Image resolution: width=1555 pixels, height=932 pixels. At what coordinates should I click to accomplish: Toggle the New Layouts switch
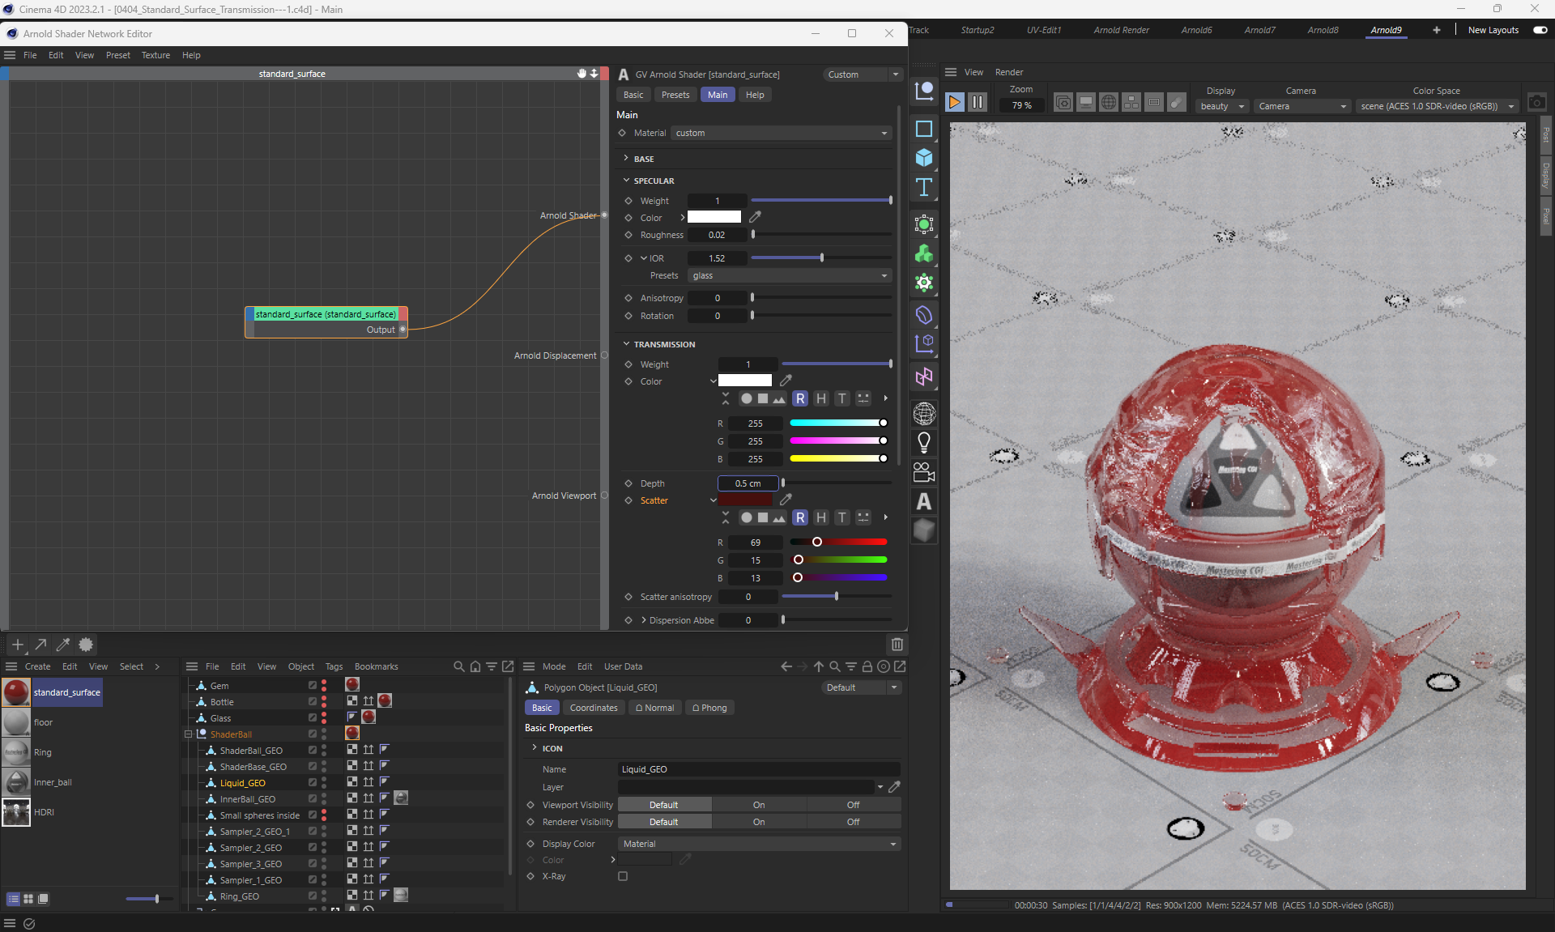(x=1540, y=30)
